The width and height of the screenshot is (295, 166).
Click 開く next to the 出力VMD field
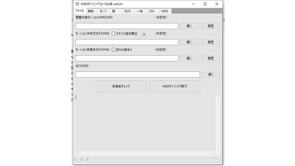click(211, 74)
